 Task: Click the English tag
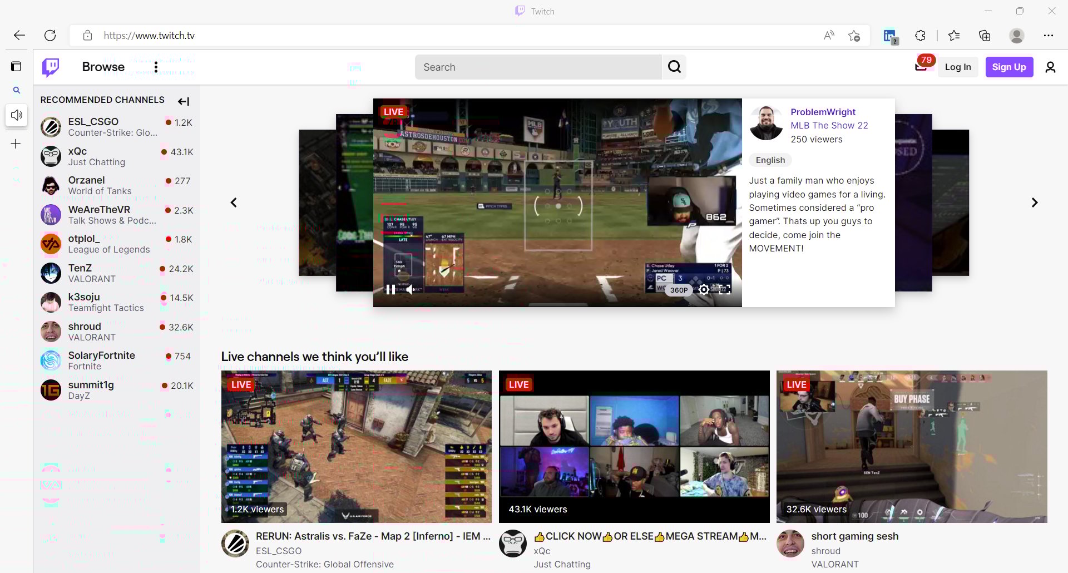coord(770,160)
